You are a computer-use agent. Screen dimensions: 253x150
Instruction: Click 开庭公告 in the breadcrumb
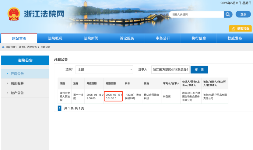[45, 47]
